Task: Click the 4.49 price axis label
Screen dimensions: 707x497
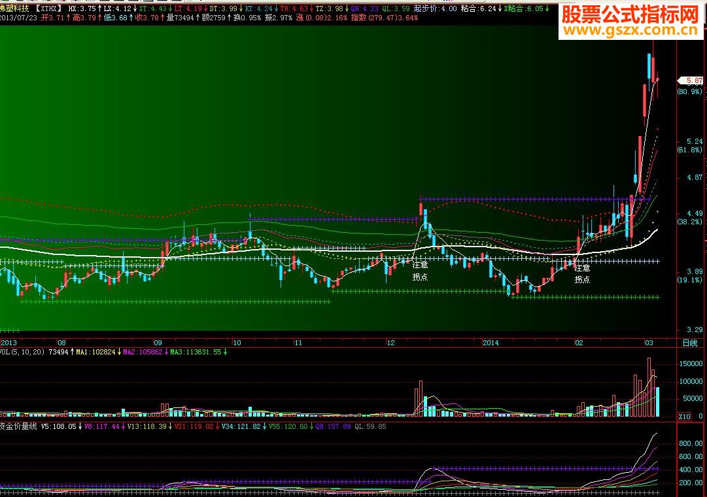Action: (x=695, y=213)
